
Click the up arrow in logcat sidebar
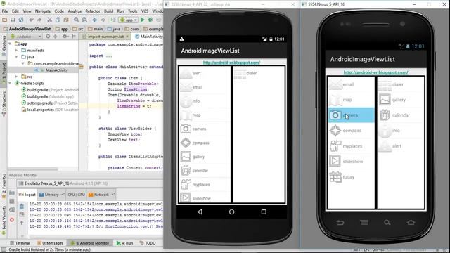22,223
